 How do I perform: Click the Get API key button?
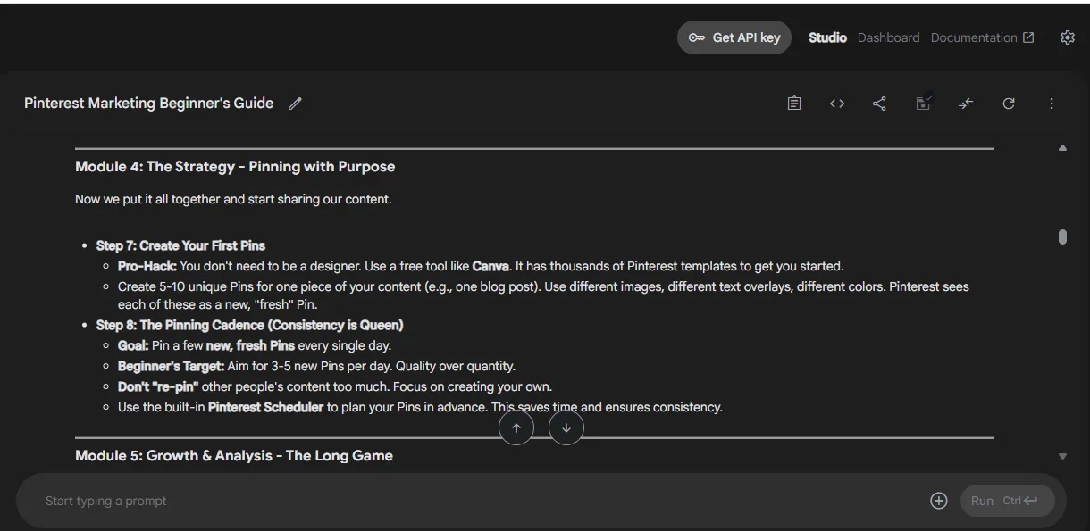(x=734, y=37)
